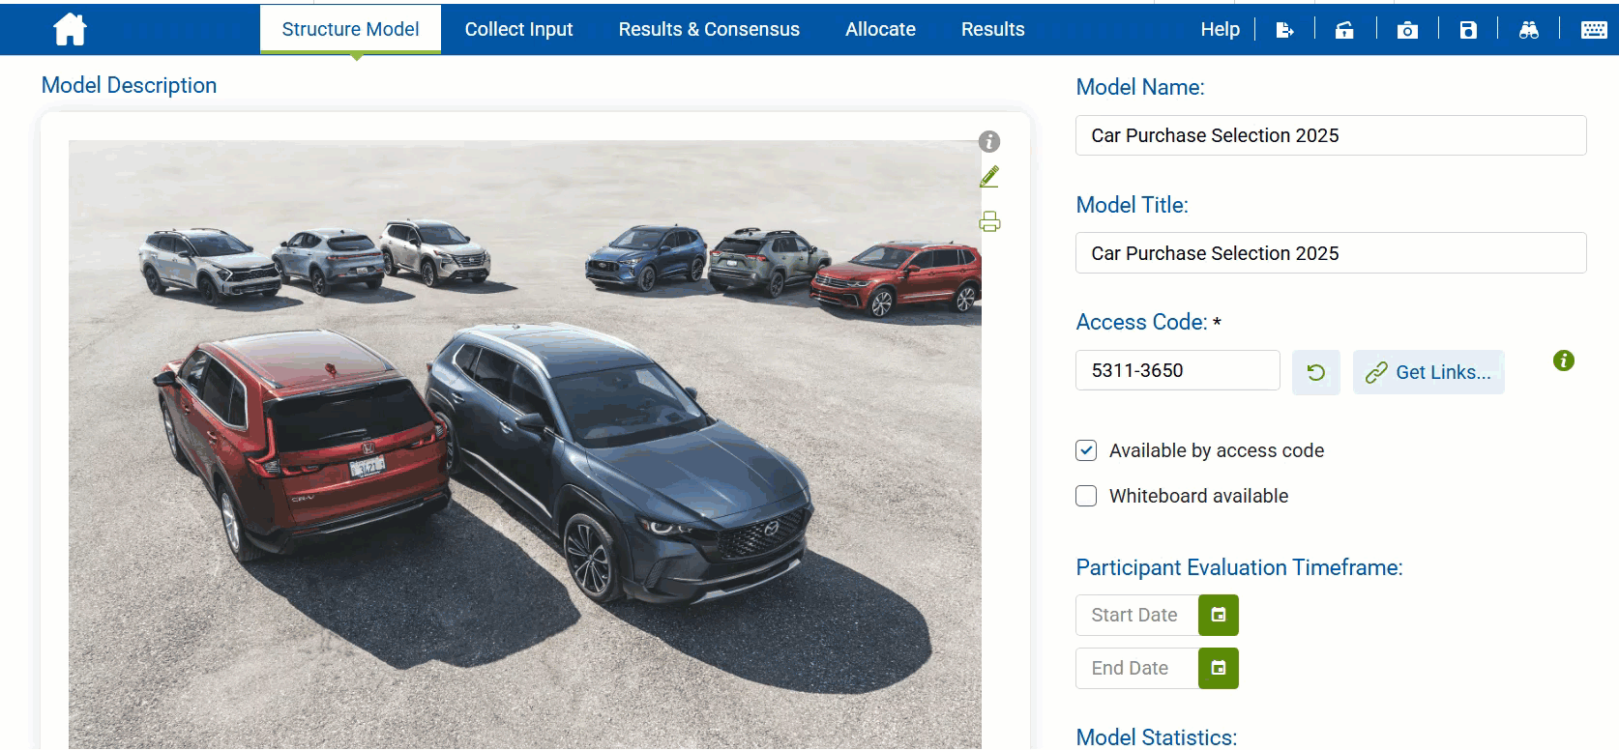The height and width of the screenshot is (750, 1619).
Task: Open the End Date calendar picker
Action: [1219, 668]
